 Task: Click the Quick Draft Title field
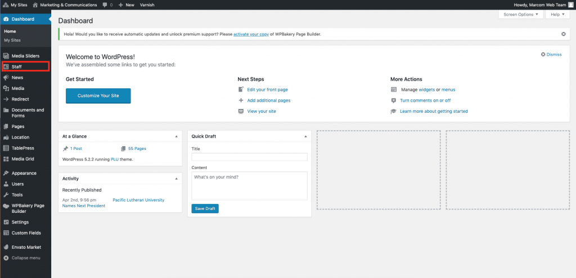pos(249,157)
